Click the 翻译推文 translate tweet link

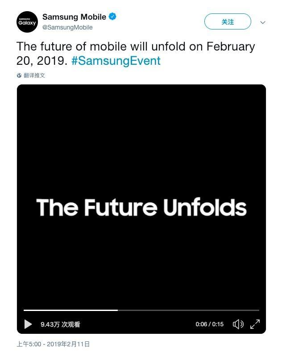[x=34, y=76]
